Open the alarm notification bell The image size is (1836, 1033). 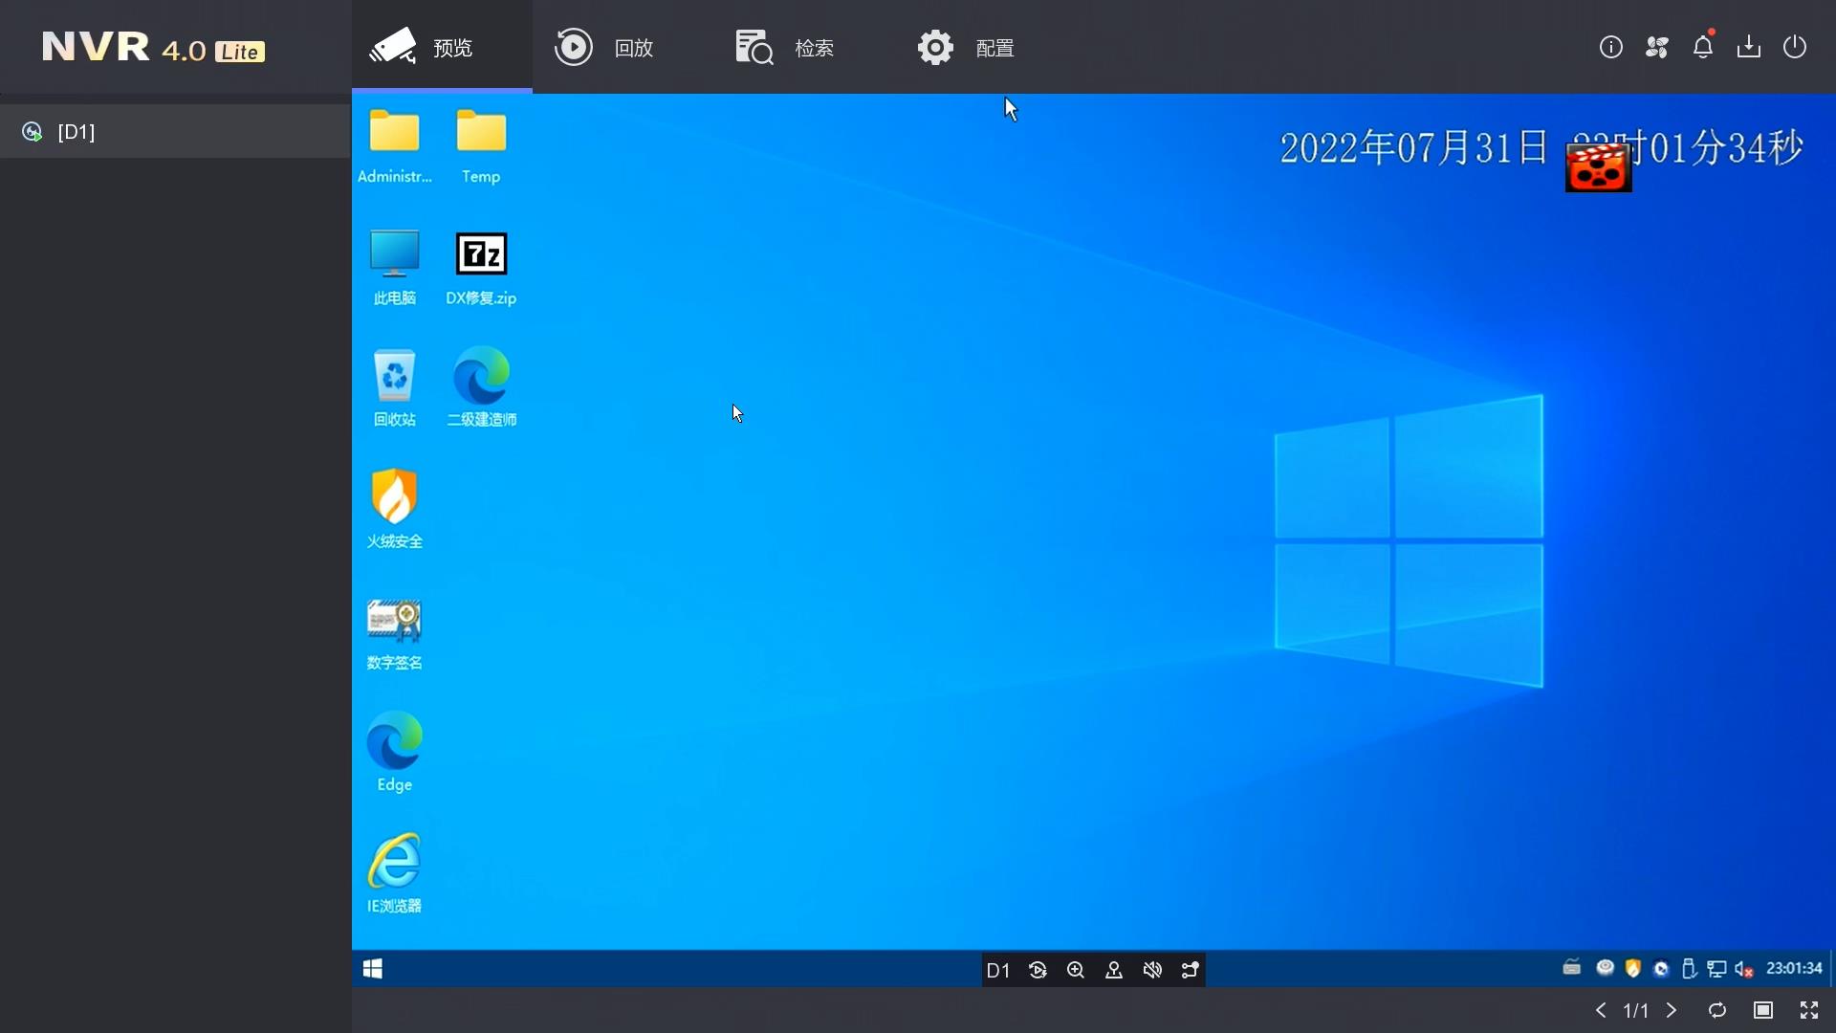pos(1703,47)
